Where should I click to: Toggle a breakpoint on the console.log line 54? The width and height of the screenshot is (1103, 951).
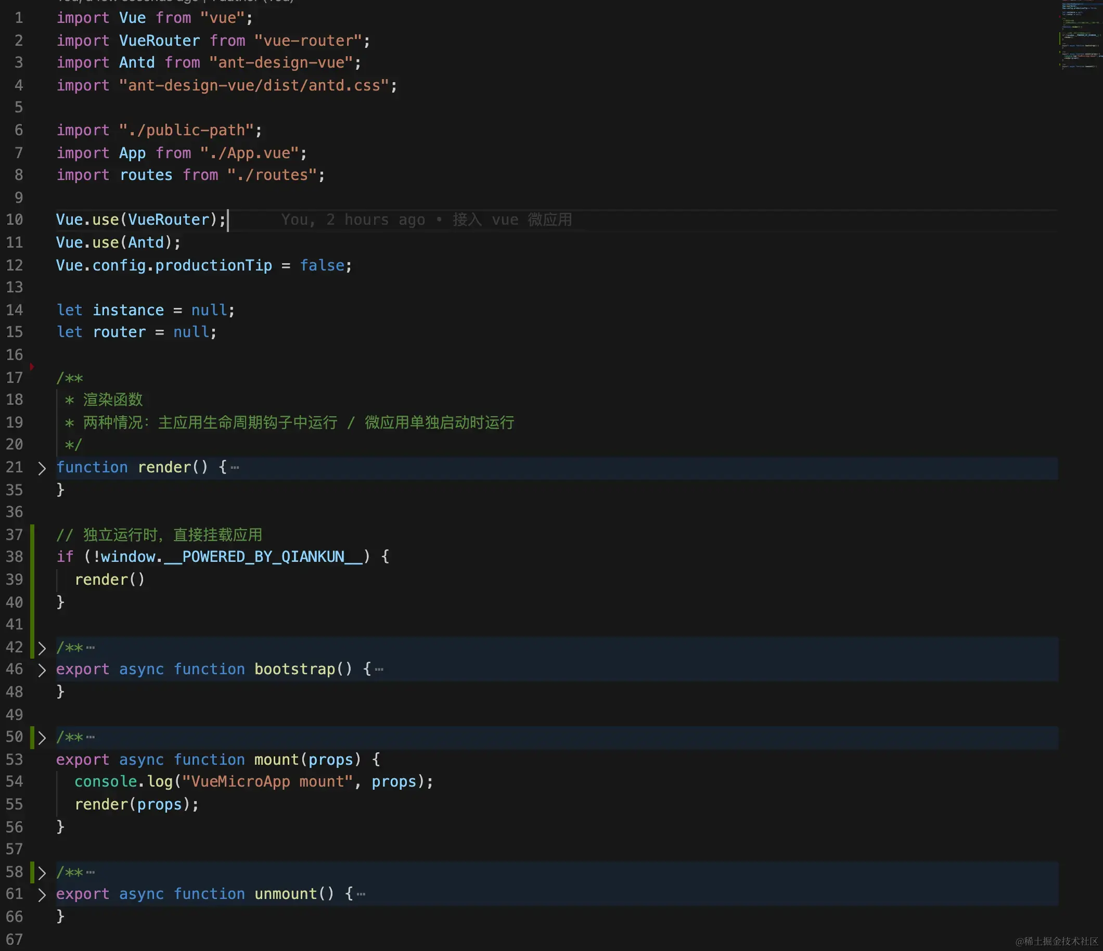[x=32, y=782]
